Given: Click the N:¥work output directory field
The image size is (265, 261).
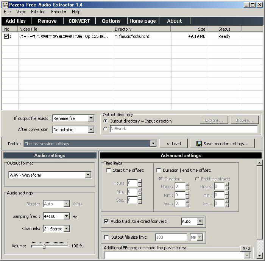Looking at the screenshot, I should [184, 129].
